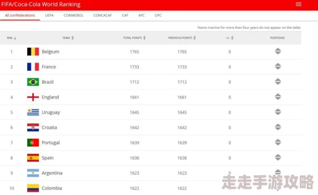Viewport: 318px width, 195px height.
Task: Open the Colombia team link
Action: (x=52, y=188)
